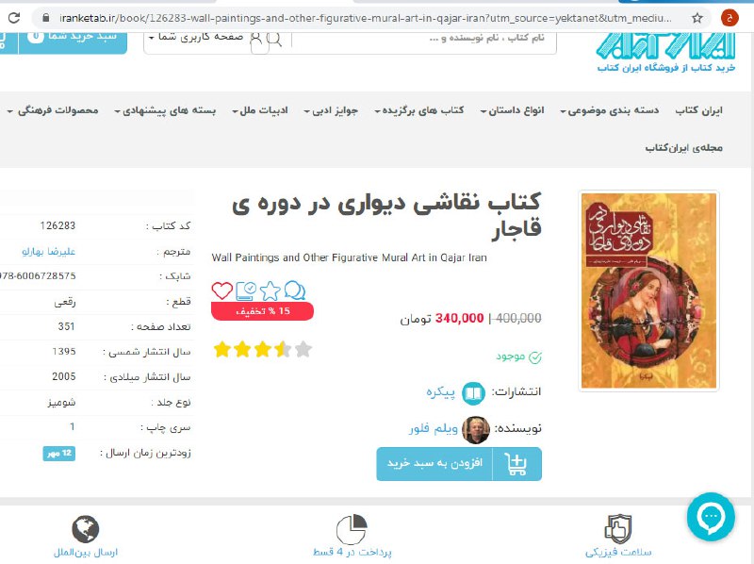Image resolution: width=754 pixels, height=564 pixels.
Task: Open the صفحه کاربری شما dropdown
Action: (x=196, y=37)
